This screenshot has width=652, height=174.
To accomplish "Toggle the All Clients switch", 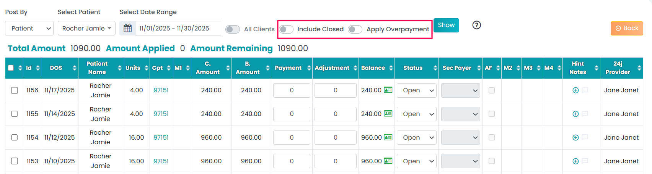I will click(233, 29).
